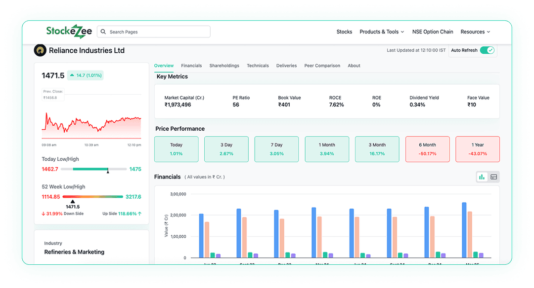Select the 7 Day 3.05% card

pyautogui.click(x=276, y=149)
